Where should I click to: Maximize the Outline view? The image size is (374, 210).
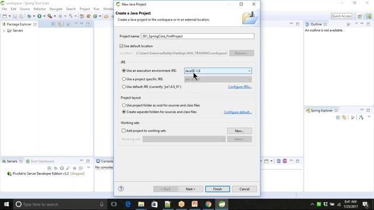(368, 24)
